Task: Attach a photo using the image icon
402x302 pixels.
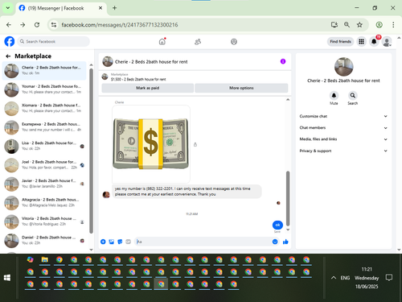Action: pos(112,242)
